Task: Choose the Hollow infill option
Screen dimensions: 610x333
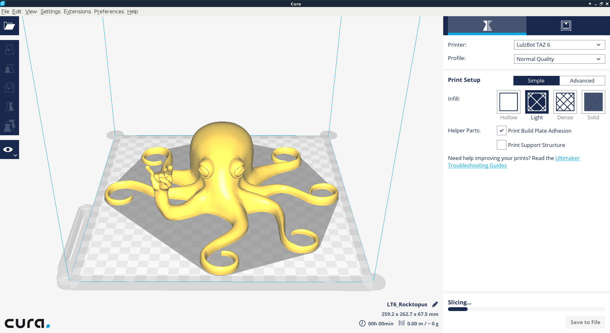Action: pyautogui.click(x=508, y=102)
